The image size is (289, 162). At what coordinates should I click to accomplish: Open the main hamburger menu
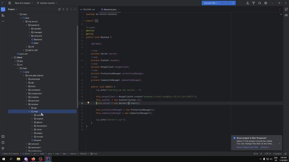click(9, 3)
